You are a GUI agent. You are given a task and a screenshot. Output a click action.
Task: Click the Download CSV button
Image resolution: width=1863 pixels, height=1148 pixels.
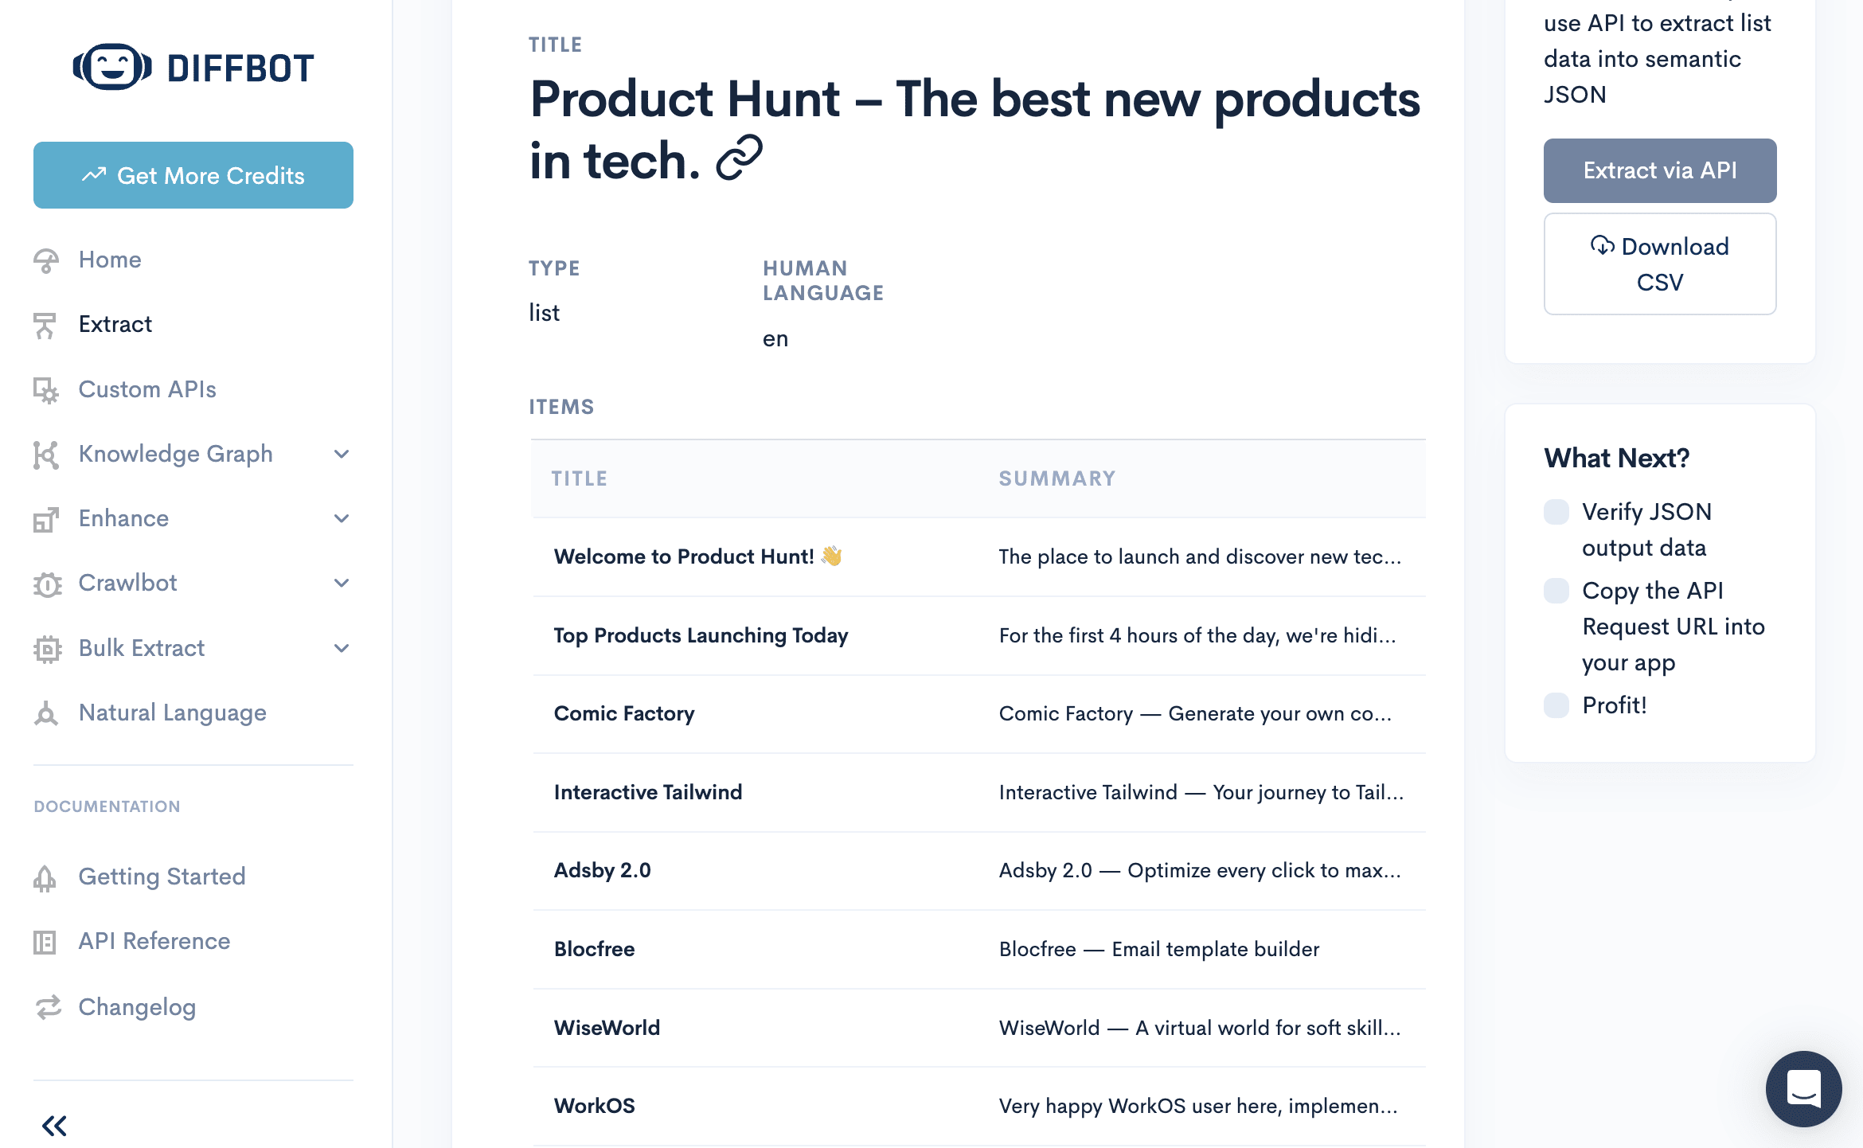1659,264
